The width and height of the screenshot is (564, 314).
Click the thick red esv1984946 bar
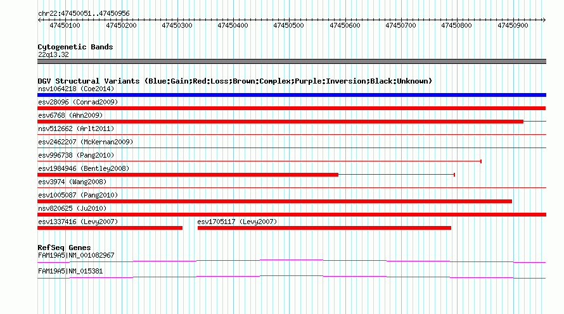pyautogui.click(x=188, y=175)
